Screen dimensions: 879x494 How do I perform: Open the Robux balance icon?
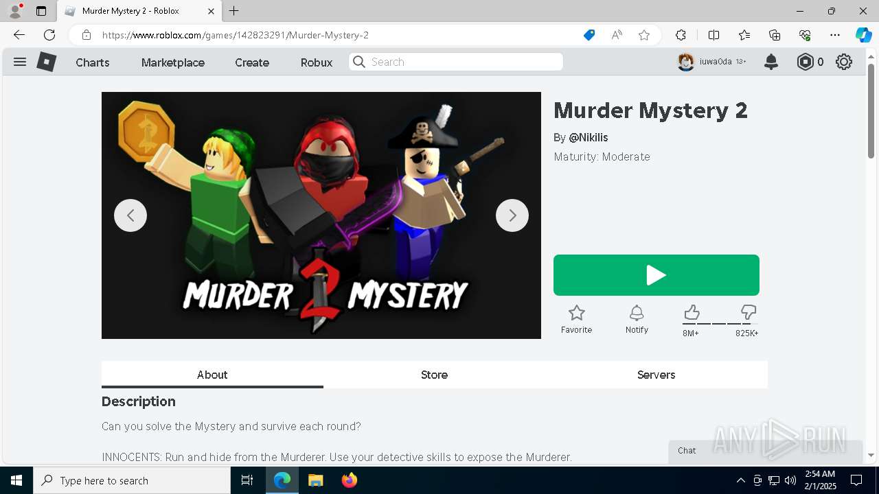click(805, 62)
